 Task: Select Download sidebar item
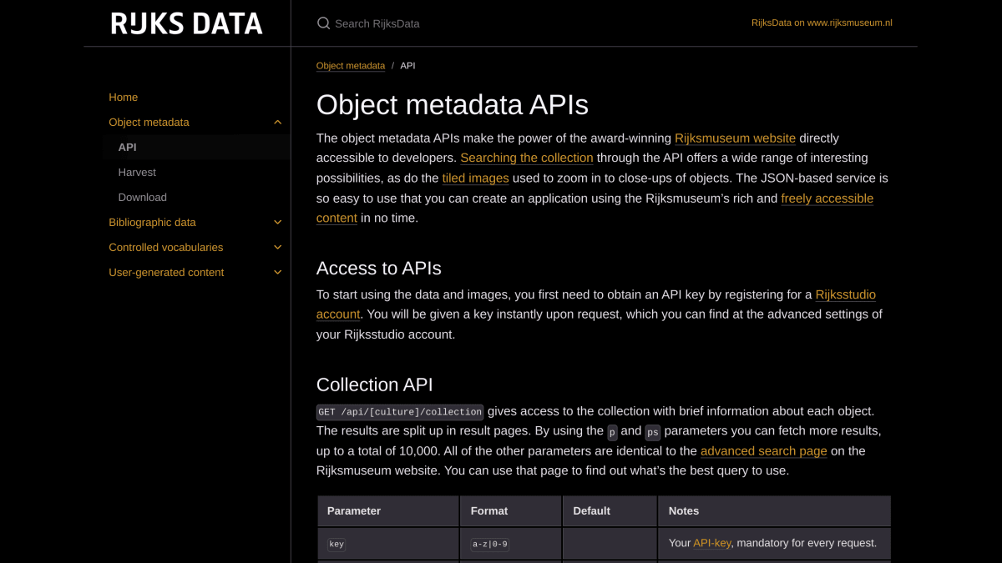(142, 198)
